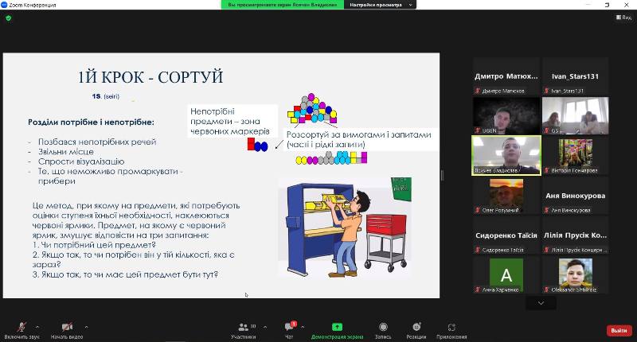This screenshot has width=637, height=342.
Task: Open the Реакции reactions menu
Action: pyautogui.click(x=416, y=331)
